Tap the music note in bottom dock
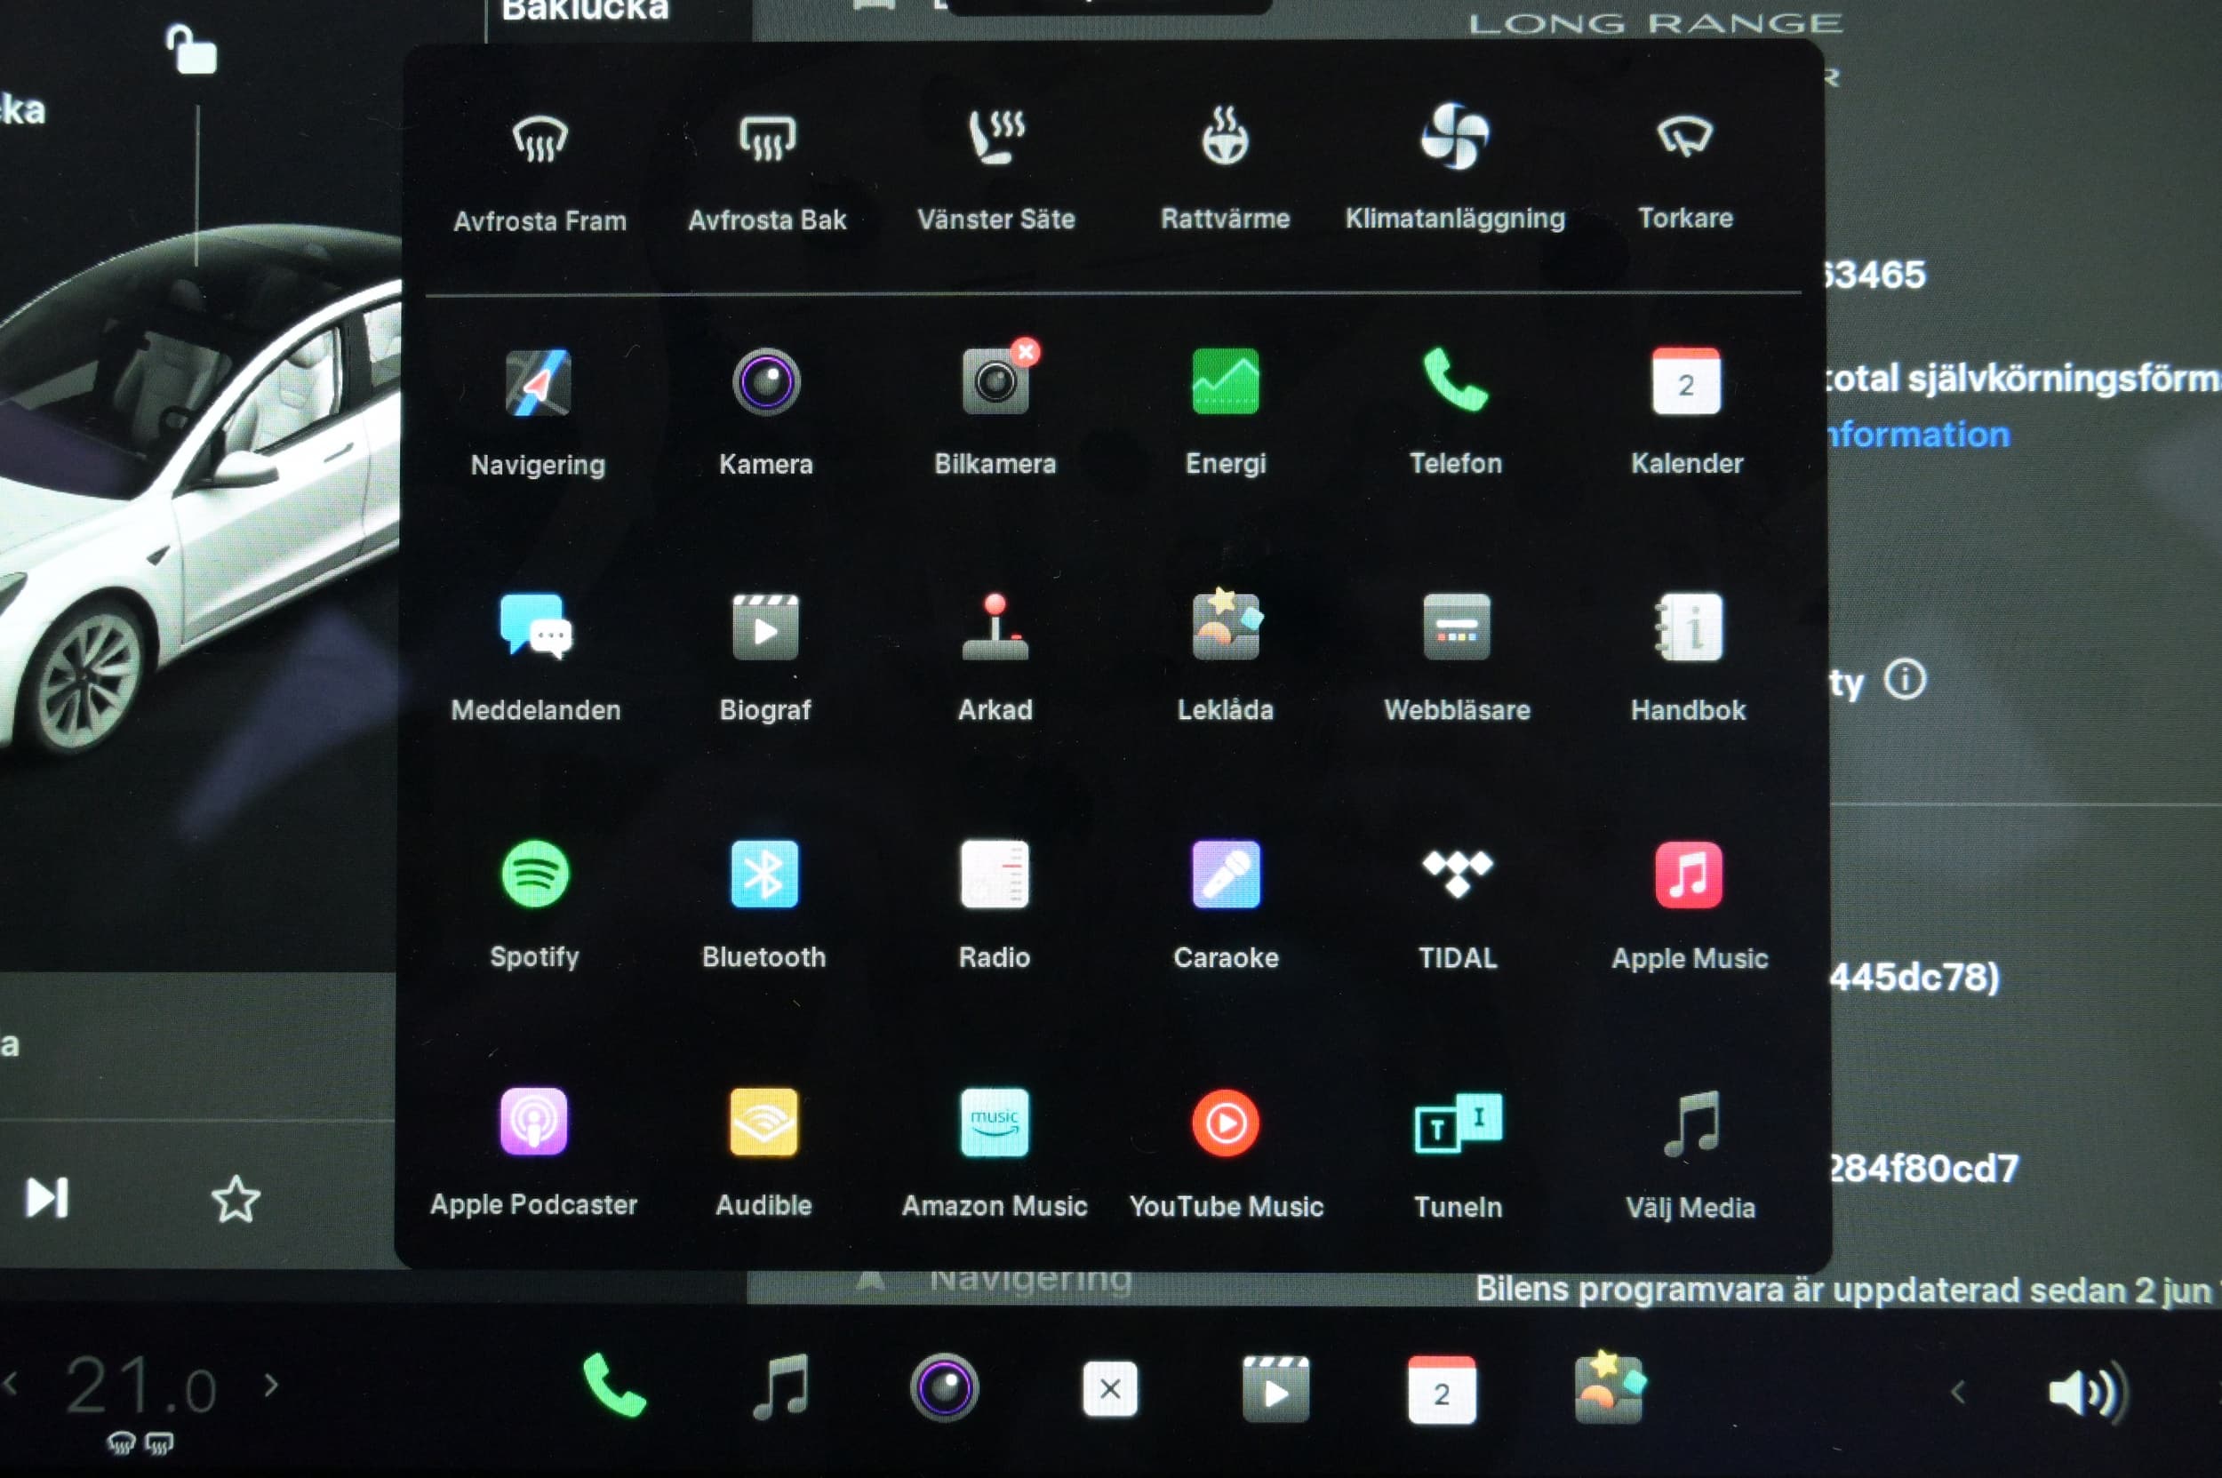Screen dimensions: 2222x1478 click(781, 1386)
